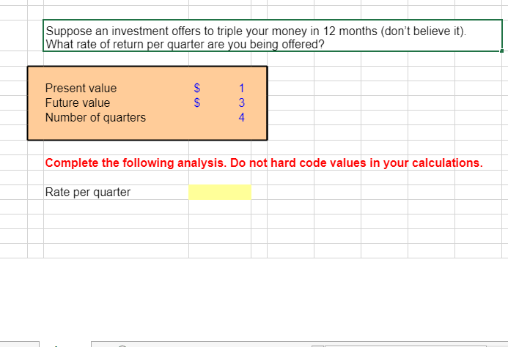
Task: Select the 'Future value' label
Action: click(x=78, y=102)
